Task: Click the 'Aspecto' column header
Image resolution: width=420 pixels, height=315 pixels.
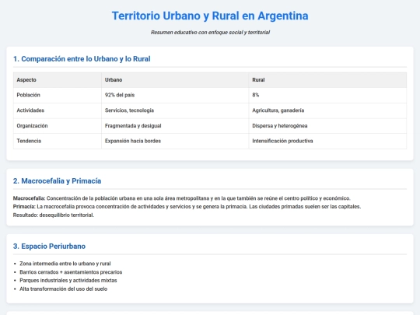Action: click(58, 80)
